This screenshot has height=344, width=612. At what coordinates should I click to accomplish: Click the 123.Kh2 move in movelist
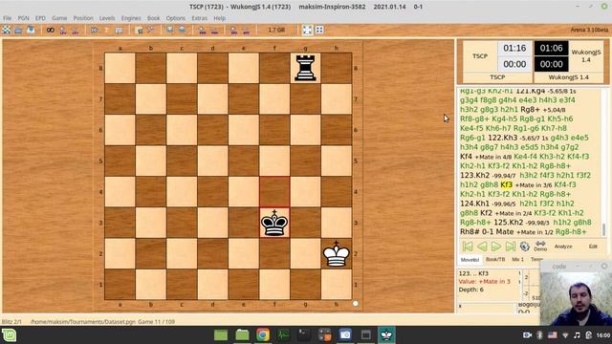[x=475, y=175]
